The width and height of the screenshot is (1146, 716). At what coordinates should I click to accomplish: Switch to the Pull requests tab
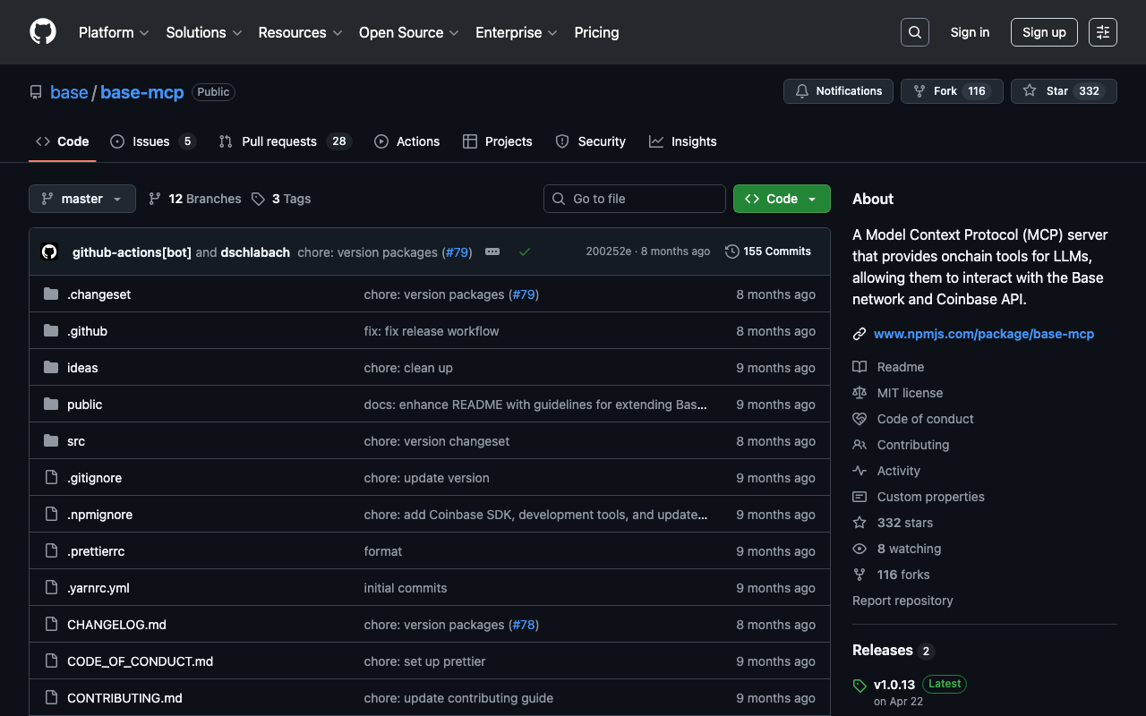coord(278,141)
